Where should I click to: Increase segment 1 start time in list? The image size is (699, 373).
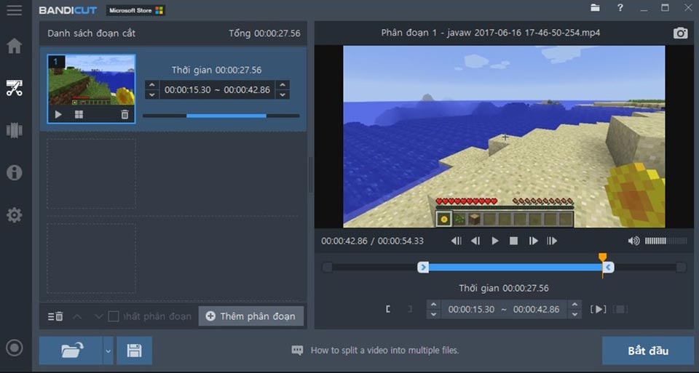[152, 84]
